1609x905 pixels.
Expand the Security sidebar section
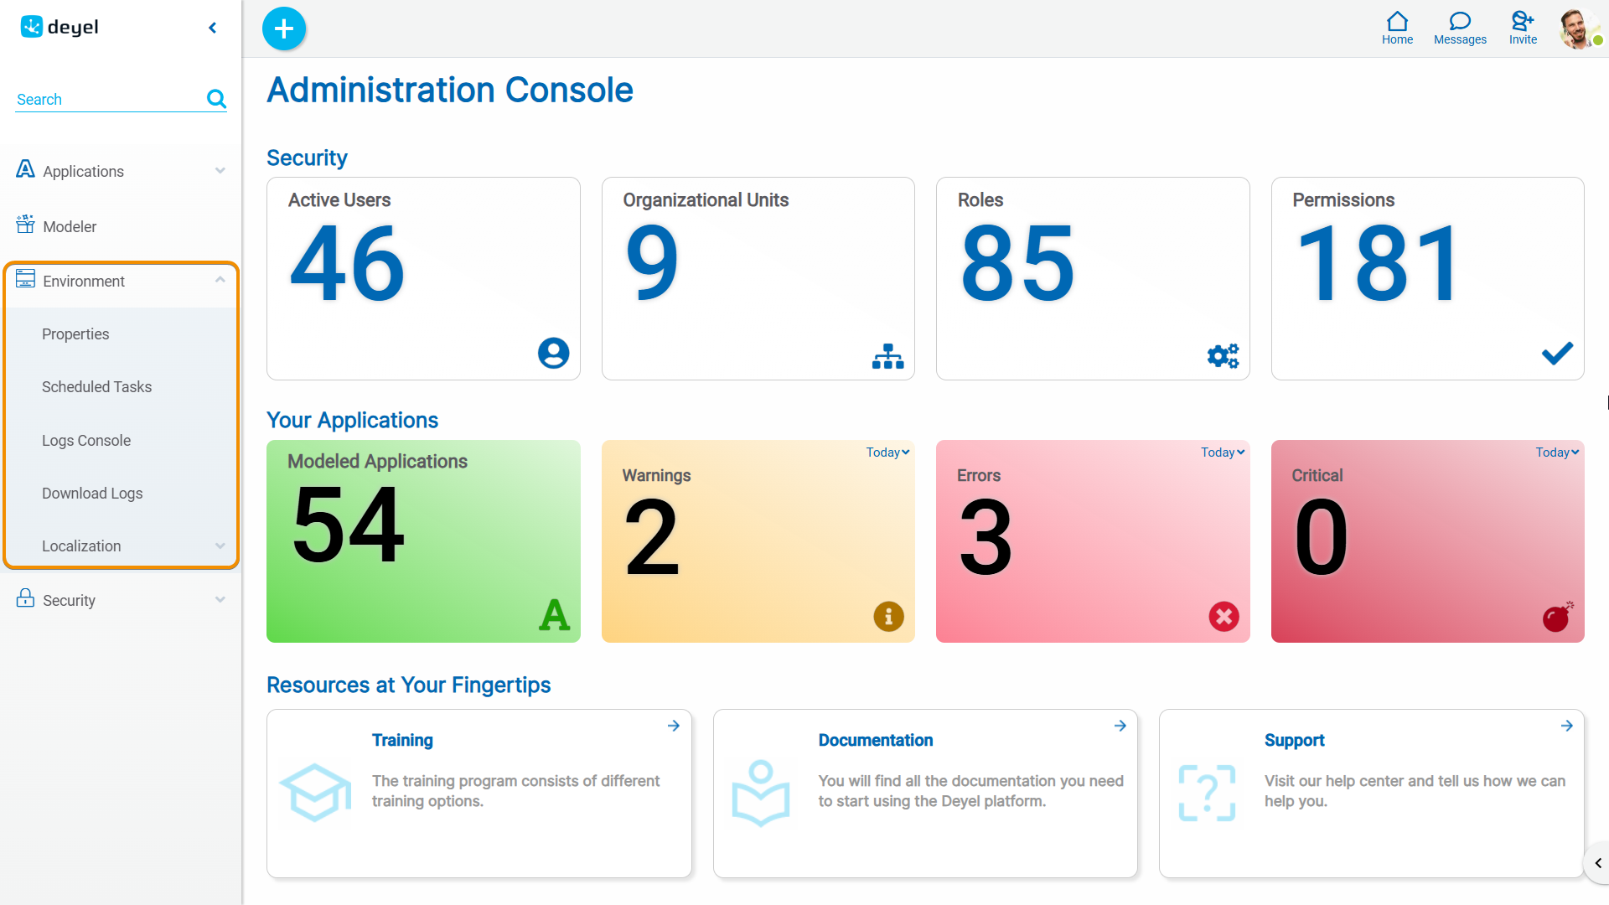220,600
